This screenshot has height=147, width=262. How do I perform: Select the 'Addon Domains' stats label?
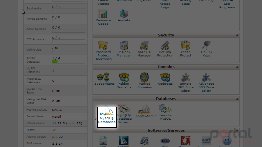click(x=36, y=29)
